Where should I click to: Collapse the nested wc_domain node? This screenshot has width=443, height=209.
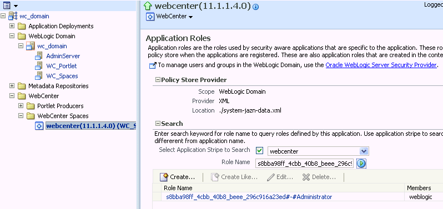21,45
